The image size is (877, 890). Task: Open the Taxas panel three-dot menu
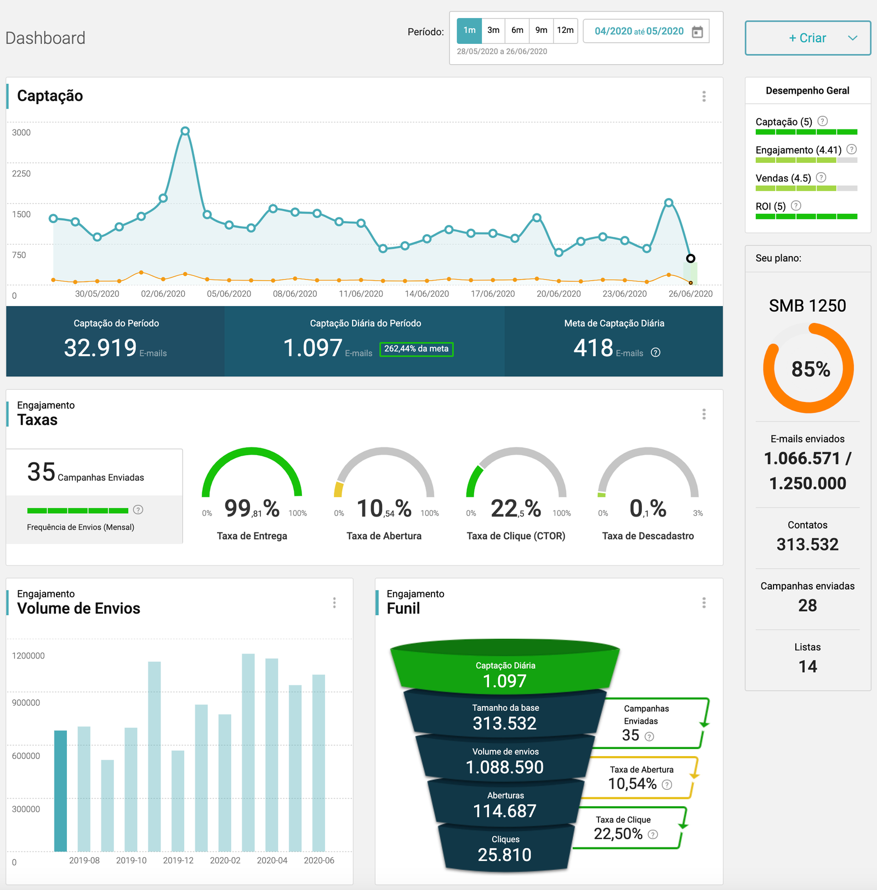[704, 414]
